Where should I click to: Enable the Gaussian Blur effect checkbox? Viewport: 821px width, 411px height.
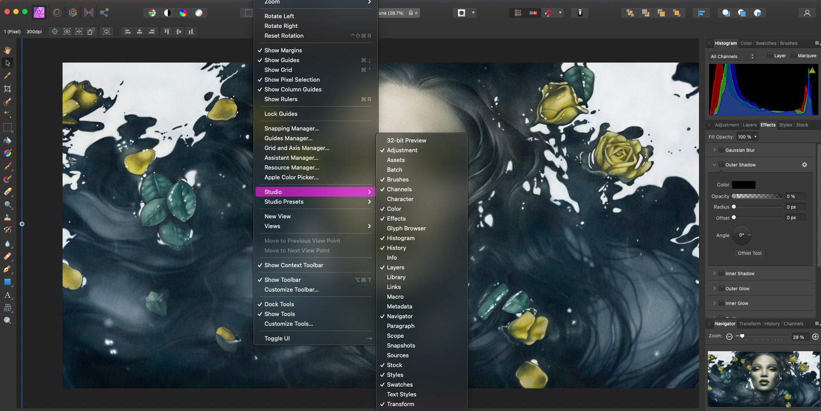721,150
